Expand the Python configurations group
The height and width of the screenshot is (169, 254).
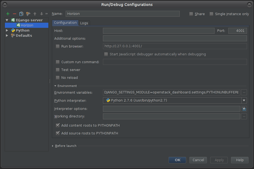click(7, 30)
